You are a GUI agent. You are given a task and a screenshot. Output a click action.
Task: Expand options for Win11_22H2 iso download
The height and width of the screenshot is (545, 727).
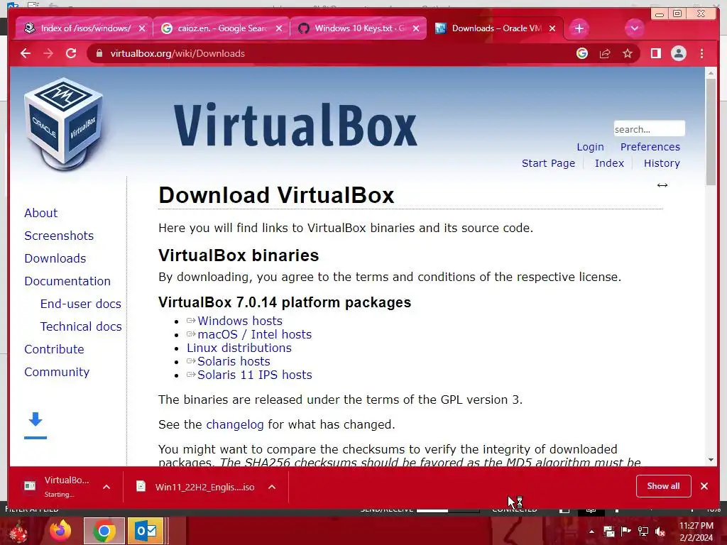(x=272, y=487)
